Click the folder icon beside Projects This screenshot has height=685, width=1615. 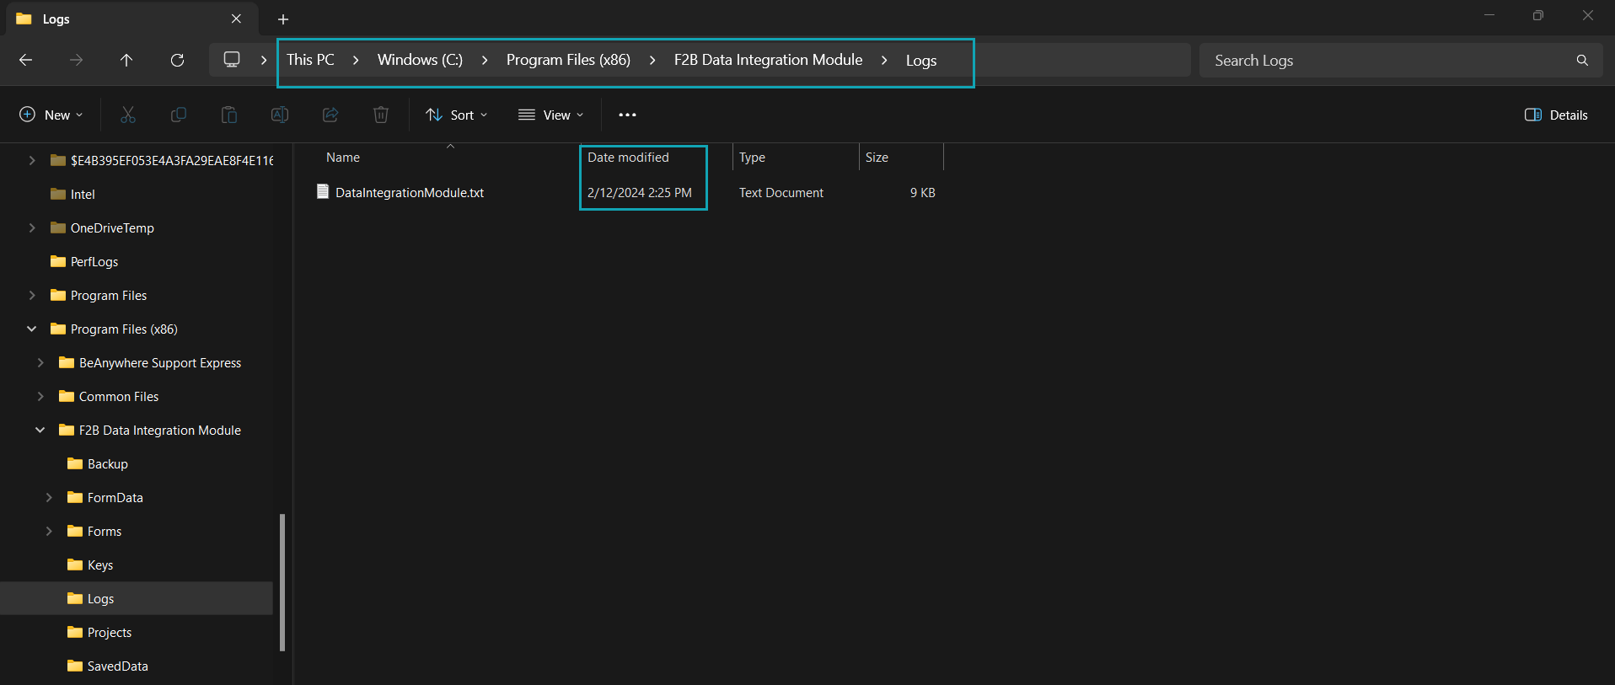75,632
